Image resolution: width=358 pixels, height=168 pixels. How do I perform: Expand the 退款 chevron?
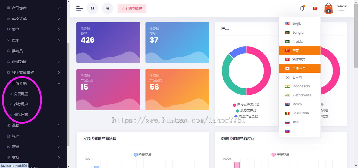click(59, 125)
